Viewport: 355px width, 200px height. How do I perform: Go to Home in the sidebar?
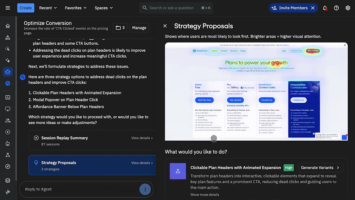[x=8, y=26]
